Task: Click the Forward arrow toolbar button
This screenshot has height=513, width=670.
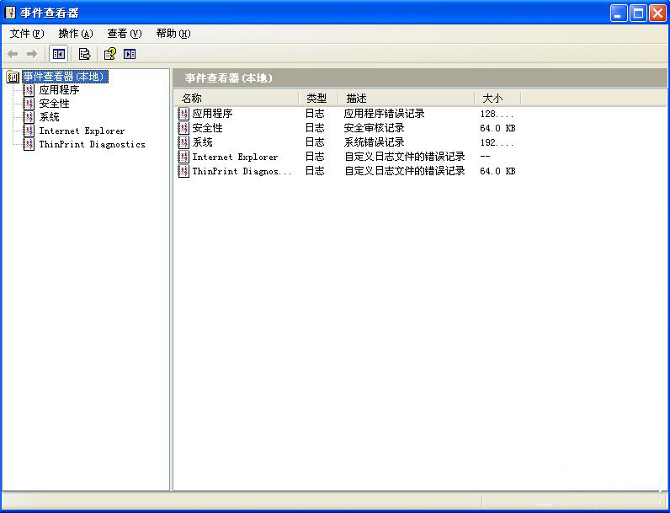Action: point(32,54)
